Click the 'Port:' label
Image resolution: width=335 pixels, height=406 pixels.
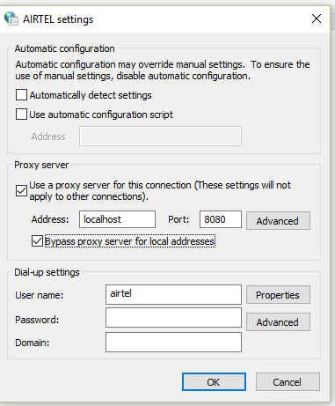[178, 219]
